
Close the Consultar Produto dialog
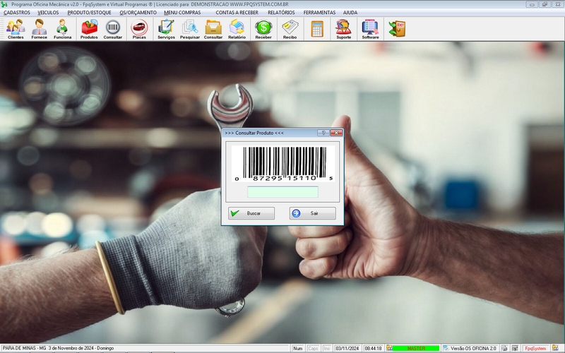336,133
